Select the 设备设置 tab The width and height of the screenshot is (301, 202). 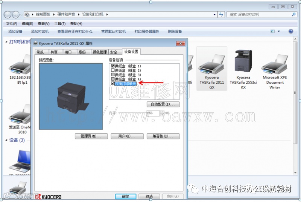[x=131, y=52]
